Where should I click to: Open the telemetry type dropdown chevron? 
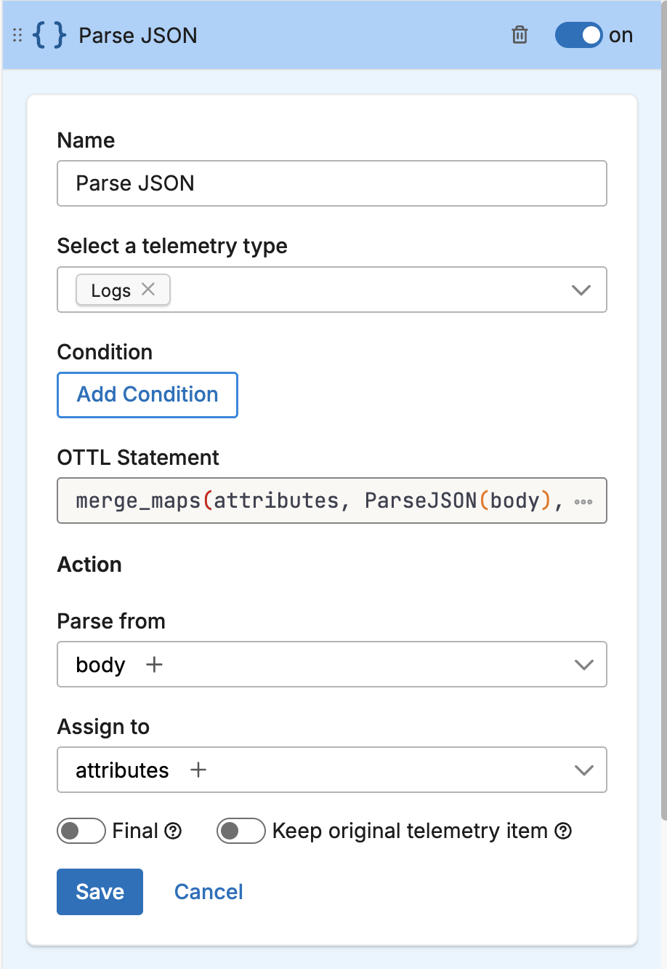coord(581,290)
